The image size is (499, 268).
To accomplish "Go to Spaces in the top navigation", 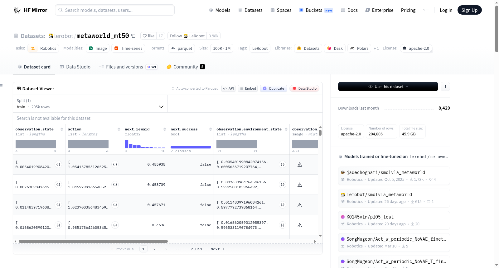I will [281, 10].
